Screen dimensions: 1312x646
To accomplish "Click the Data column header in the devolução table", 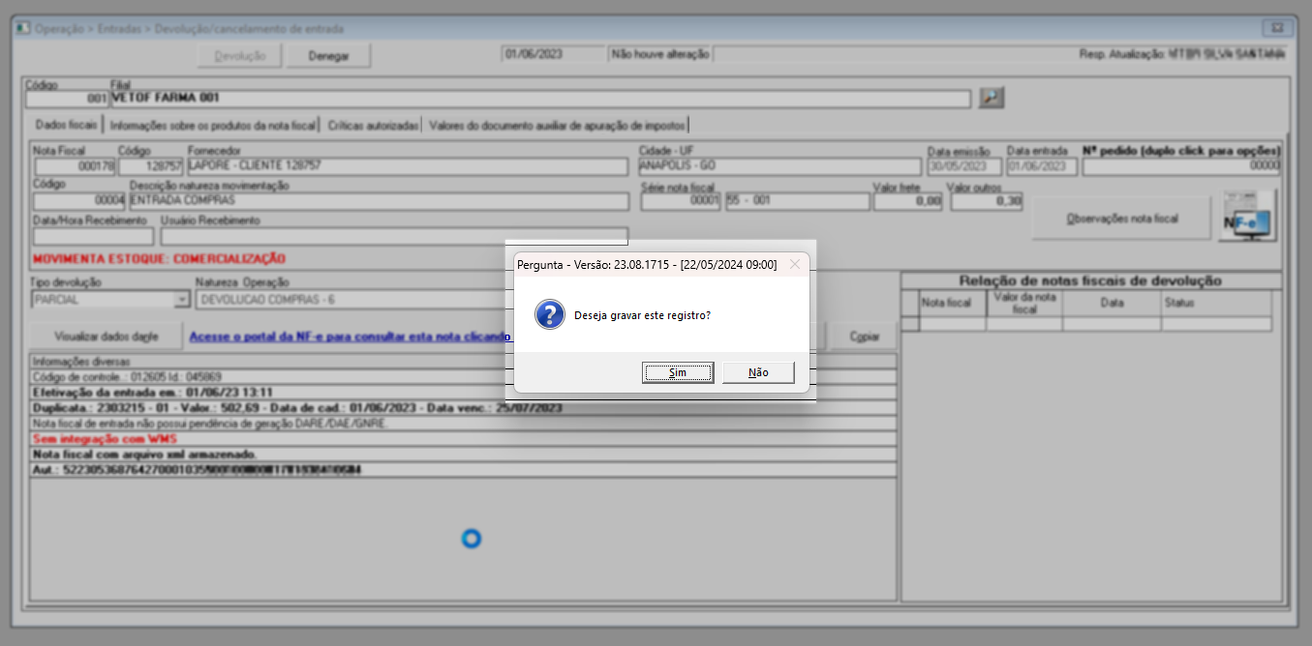I will pos(1112,303).
